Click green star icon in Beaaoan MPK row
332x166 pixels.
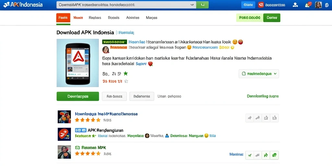click(x=266, y=155)
